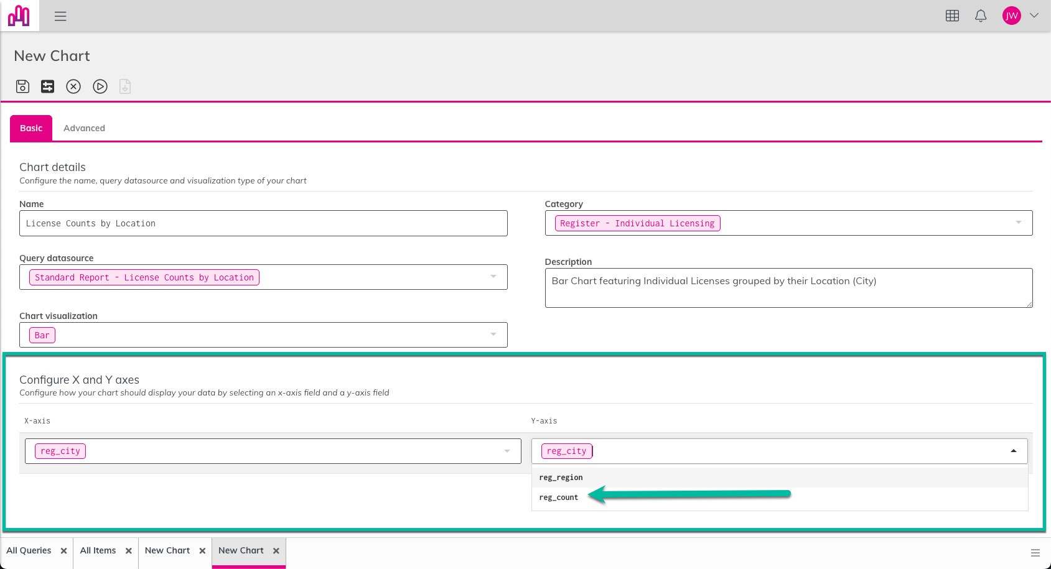Click the Bar visualization tag
This screenshot has height=569, width=1051.
click(42, 335)
